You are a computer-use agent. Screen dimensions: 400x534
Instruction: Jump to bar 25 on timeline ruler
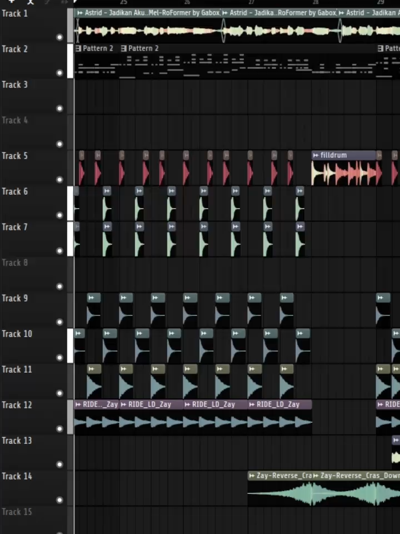(x=123, y=2)
